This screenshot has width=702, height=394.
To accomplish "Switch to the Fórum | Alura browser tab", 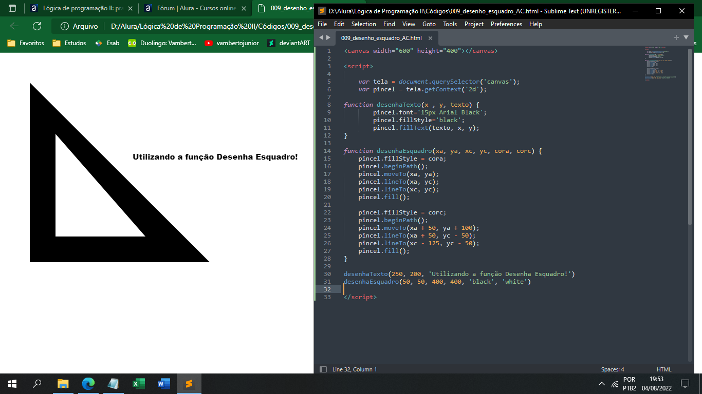I will pyautogui.click(x=196, y=8).
